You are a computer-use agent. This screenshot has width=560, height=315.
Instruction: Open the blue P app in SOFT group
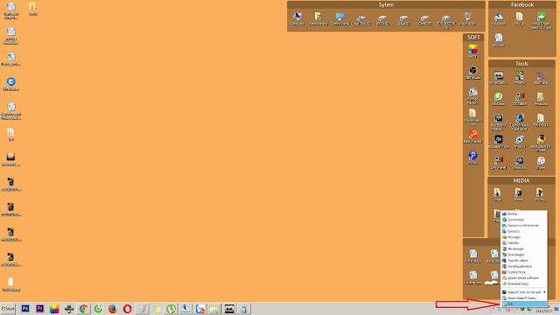point(472,157)
